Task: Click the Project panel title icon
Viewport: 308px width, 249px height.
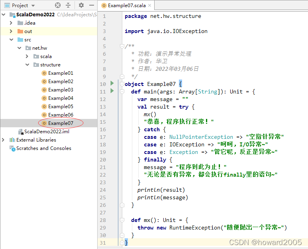Action: [7, 6]
